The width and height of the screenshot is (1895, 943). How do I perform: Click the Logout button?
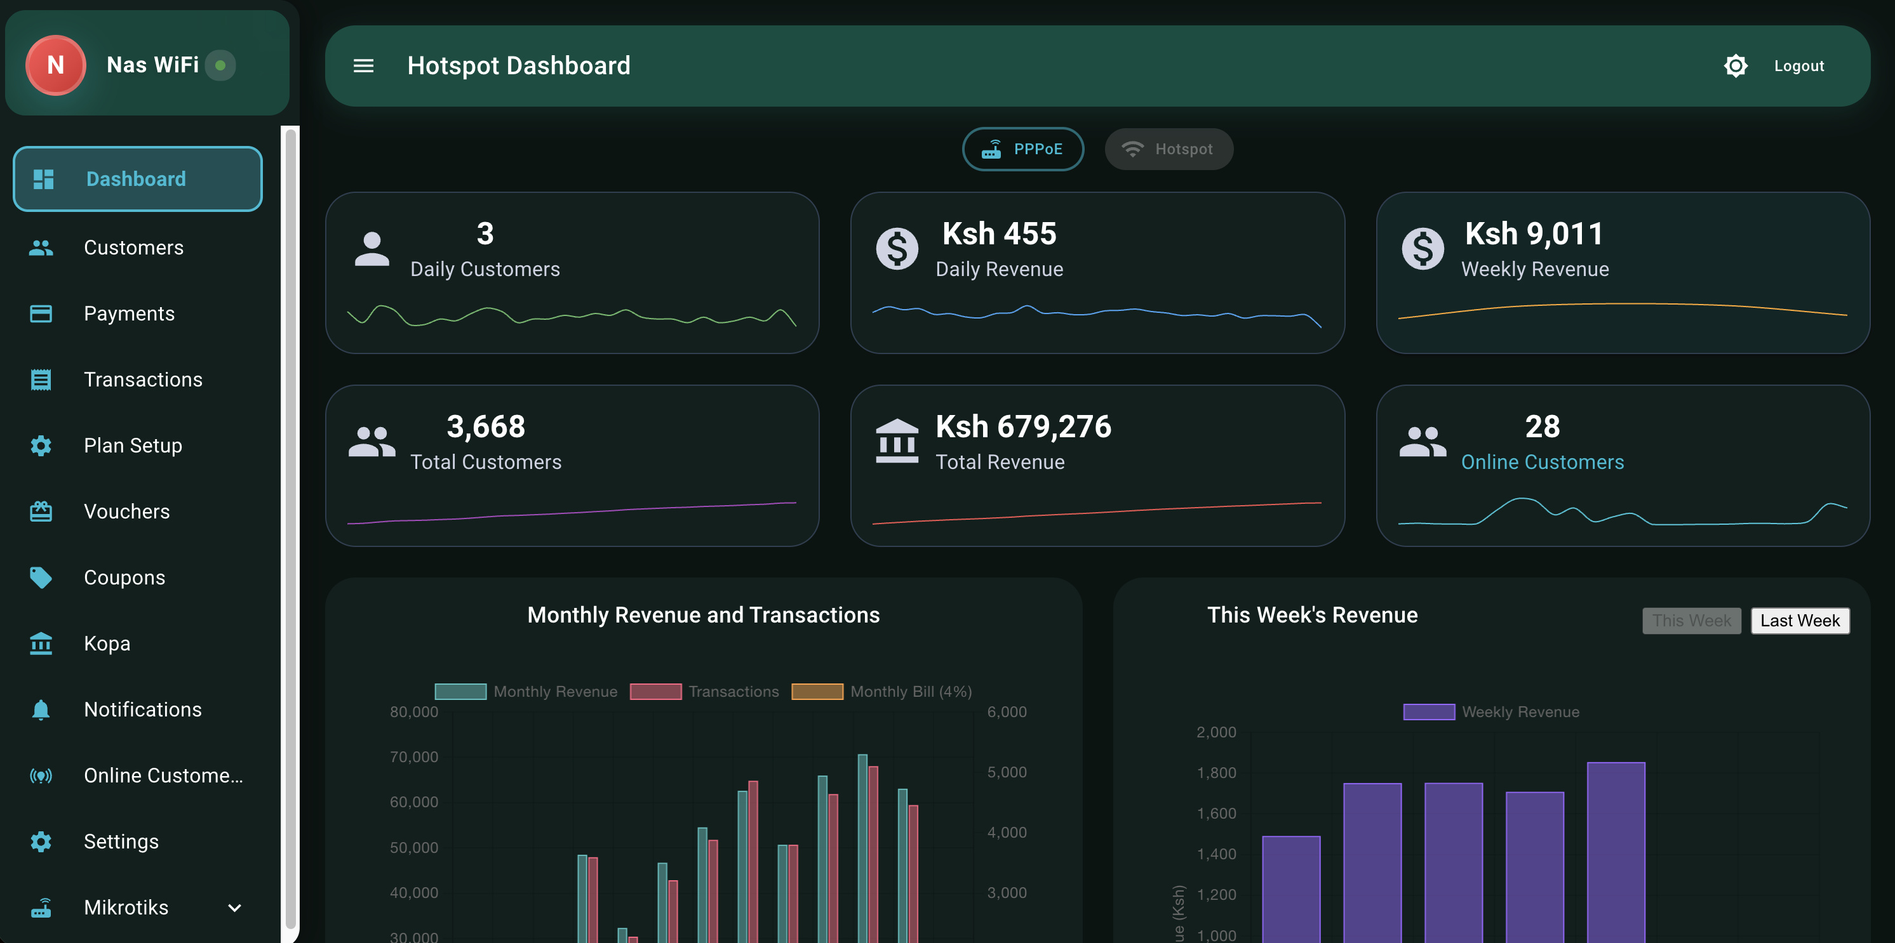pos(1798,66)
